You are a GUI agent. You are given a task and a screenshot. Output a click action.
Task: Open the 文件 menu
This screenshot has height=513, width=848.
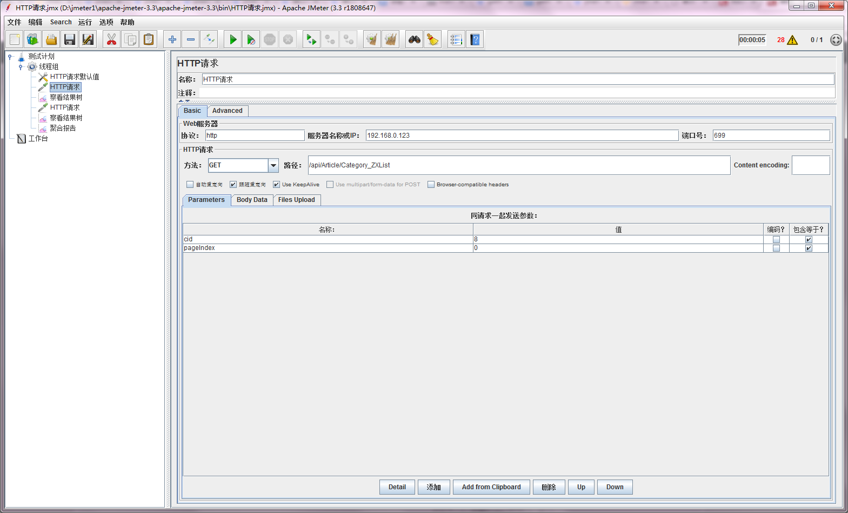[15, 22]
